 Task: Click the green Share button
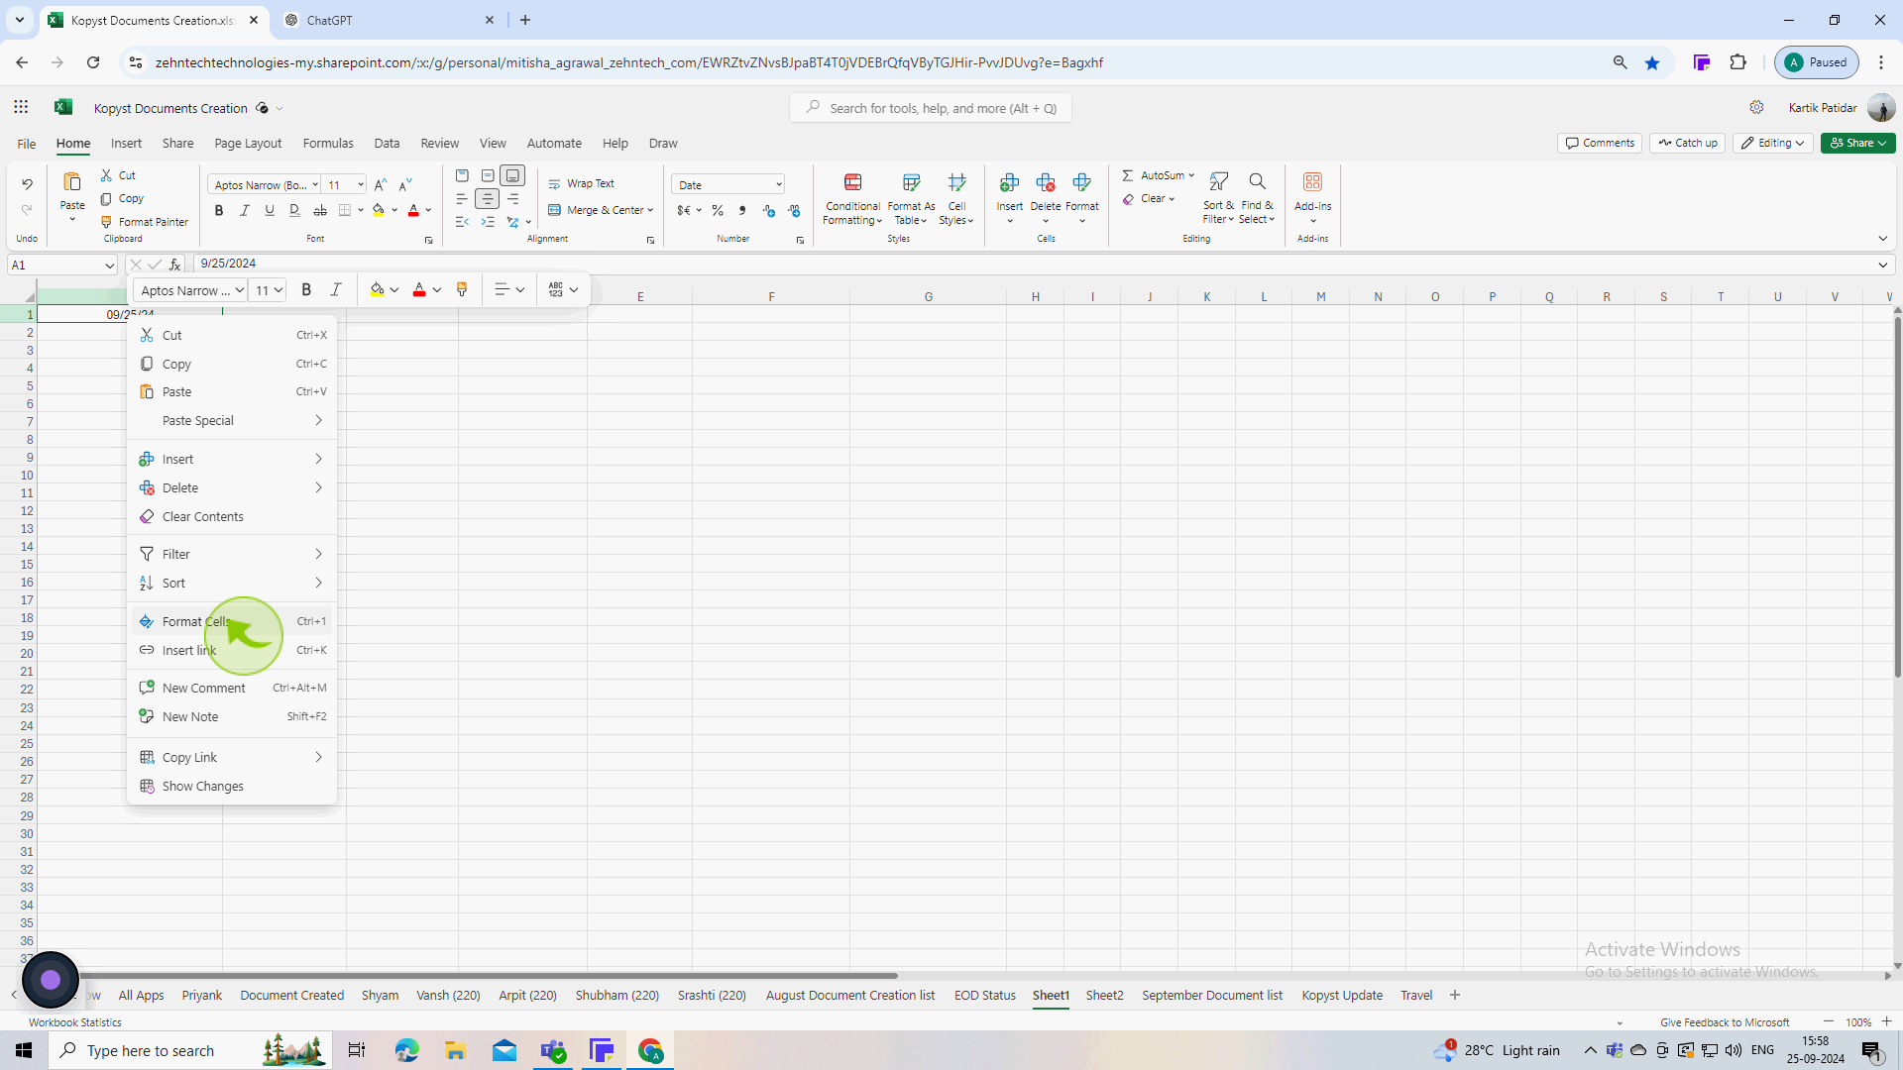click(x=1858, y=143)
